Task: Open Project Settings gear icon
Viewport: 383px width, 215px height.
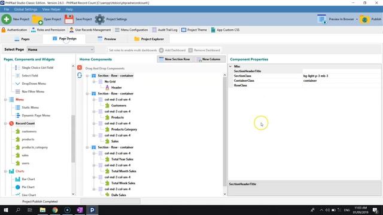Action: click(x=99, y=19)
